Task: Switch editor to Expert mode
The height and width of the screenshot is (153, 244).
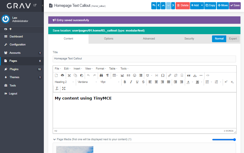Action: 233,39
